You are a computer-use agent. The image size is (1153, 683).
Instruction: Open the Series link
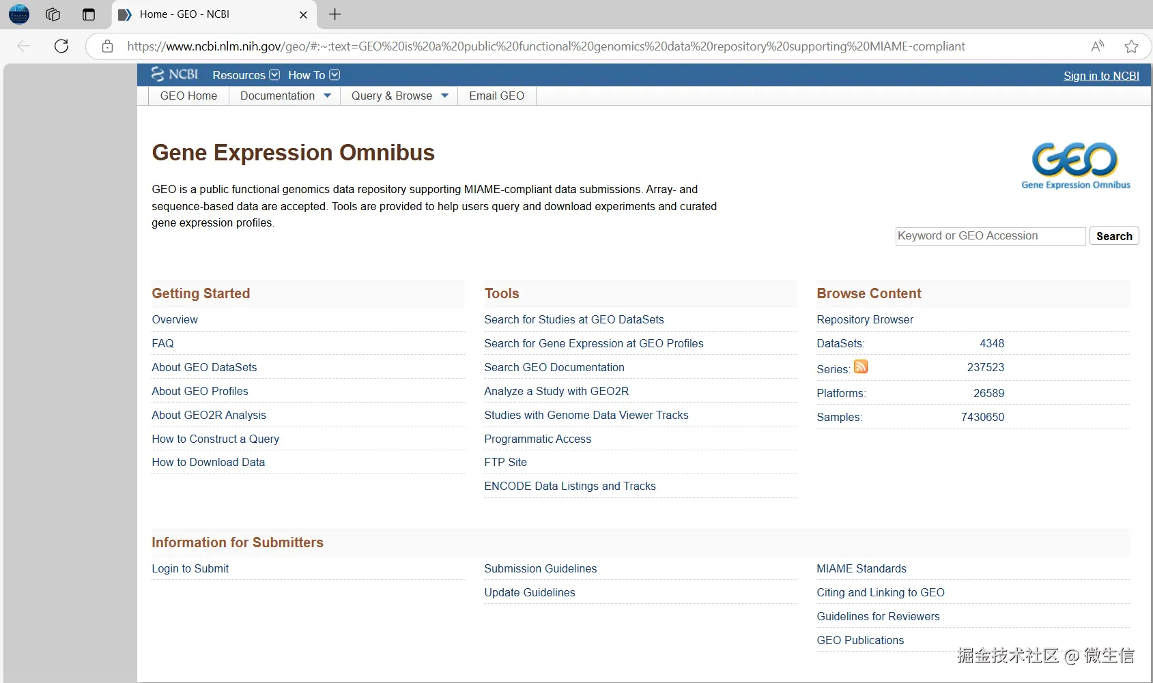[832, 369]
